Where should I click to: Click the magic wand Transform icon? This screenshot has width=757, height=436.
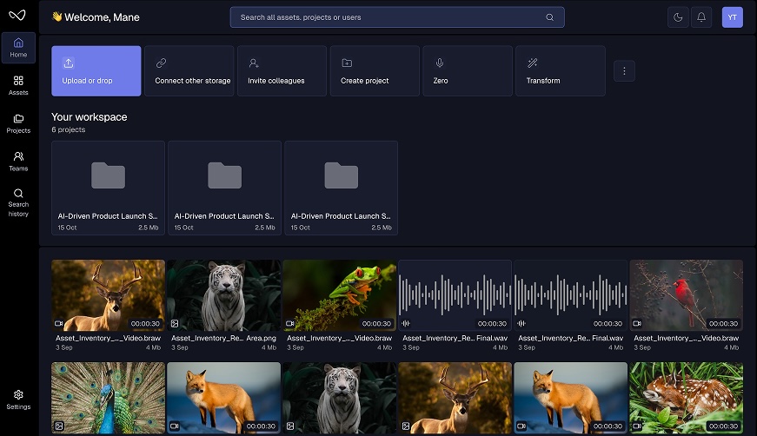pyautogui.click(x=532, y=63)
